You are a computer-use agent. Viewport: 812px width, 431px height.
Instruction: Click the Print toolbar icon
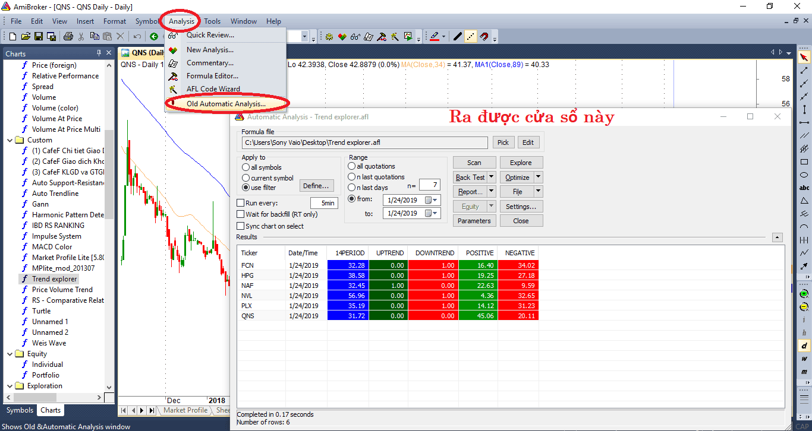pos(68,36)
